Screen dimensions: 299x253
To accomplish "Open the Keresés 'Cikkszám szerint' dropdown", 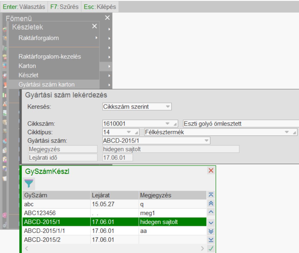I will [168, 106].
